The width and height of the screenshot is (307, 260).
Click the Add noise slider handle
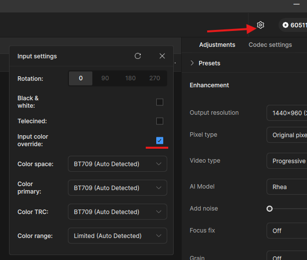tap(270, 209)
